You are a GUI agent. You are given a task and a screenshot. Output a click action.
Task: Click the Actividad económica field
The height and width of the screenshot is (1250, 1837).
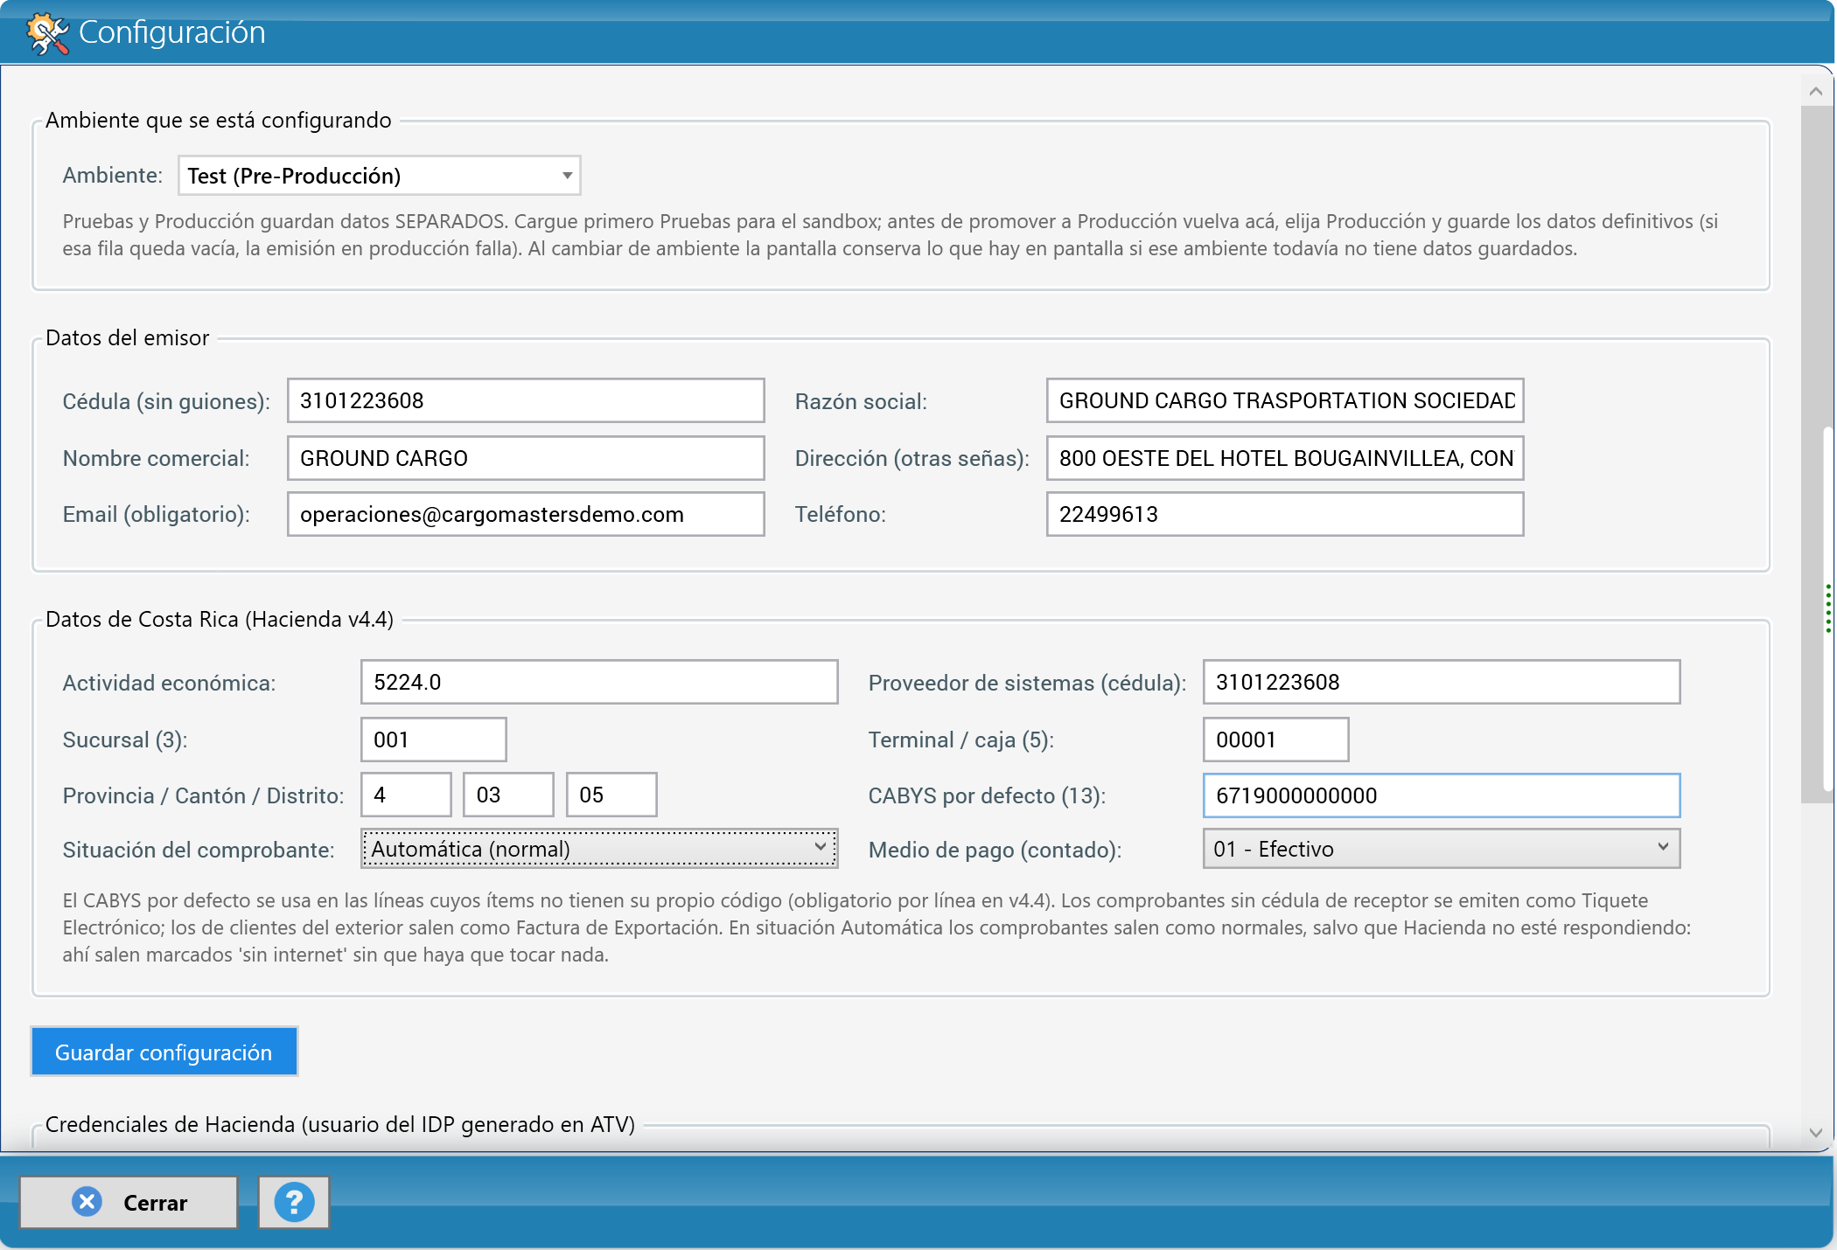point(599,682)
